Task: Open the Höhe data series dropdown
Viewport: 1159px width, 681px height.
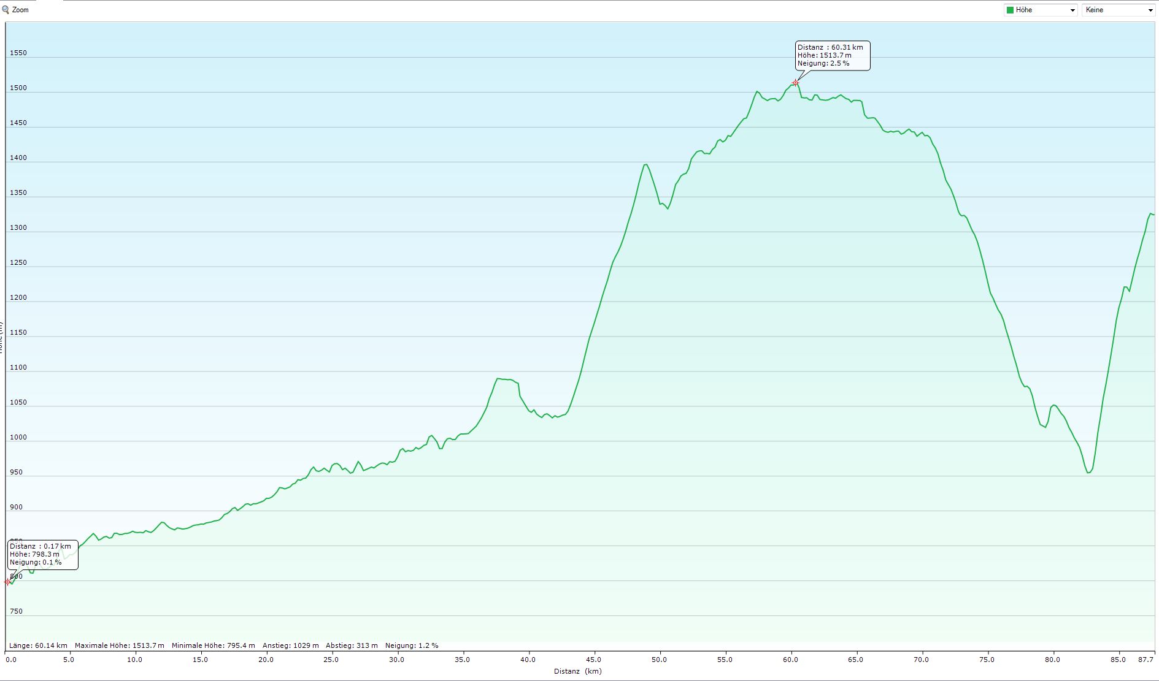Action: pyautogui.click(x=1039, y=10)
